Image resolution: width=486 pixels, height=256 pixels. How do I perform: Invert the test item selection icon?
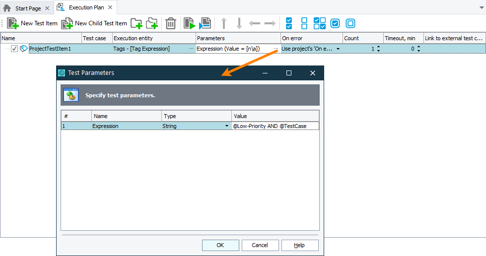320,23
